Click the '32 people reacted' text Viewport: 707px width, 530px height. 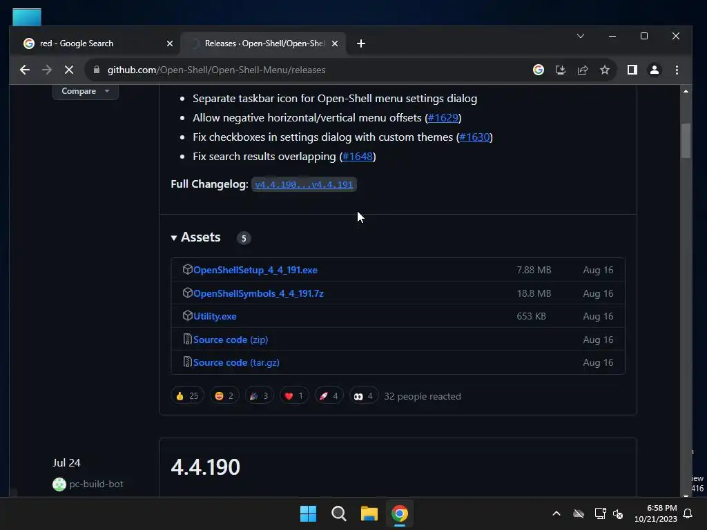423,396
